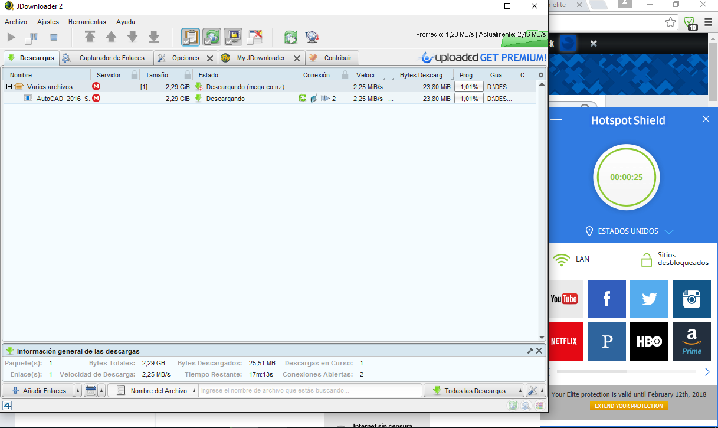Image resolution: width=718 pixels, height=428 pixels.
Task: Move selection to bottom of list
Action: click(153, 37)
